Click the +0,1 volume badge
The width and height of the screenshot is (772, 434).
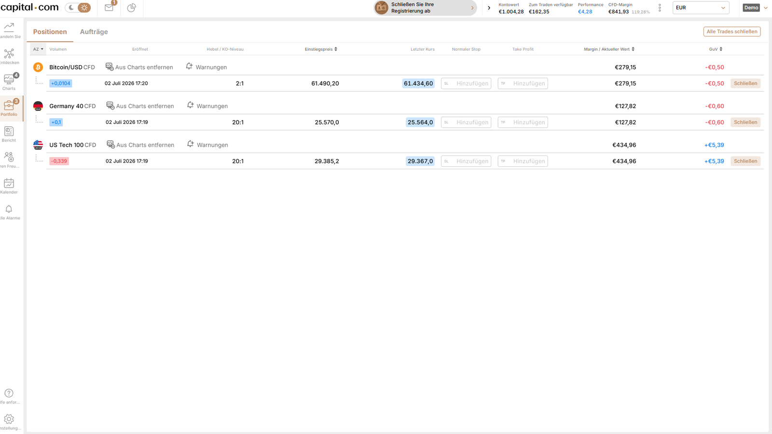[x=56, y=122]
